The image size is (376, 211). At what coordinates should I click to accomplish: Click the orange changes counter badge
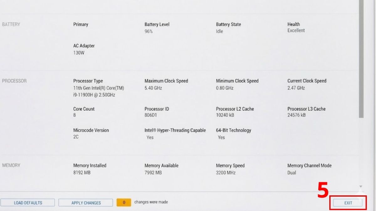(124, 203)
